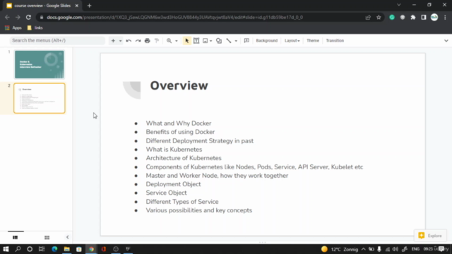Show hidden system tray icons

(x=363, y=249)
